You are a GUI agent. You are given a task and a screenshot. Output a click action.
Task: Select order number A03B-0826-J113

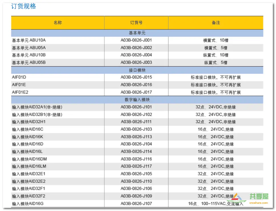pyautogui.click(x=137, y=137)
